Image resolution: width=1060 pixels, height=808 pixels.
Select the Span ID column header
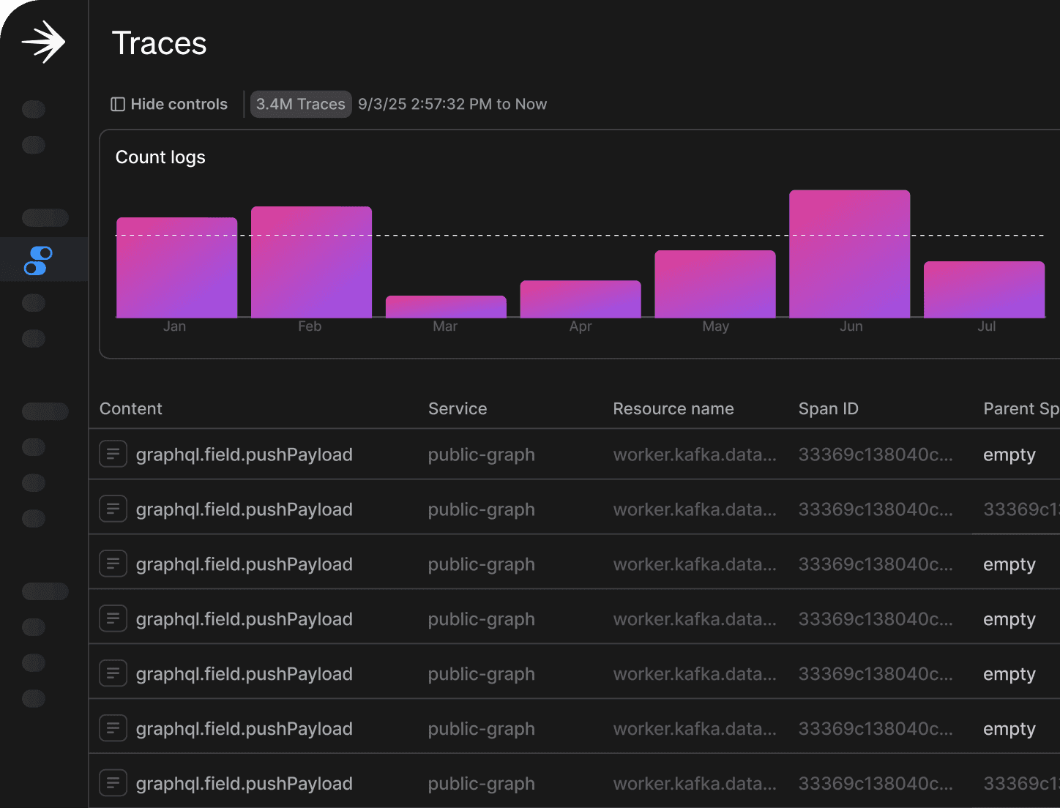tap(828, 409)
